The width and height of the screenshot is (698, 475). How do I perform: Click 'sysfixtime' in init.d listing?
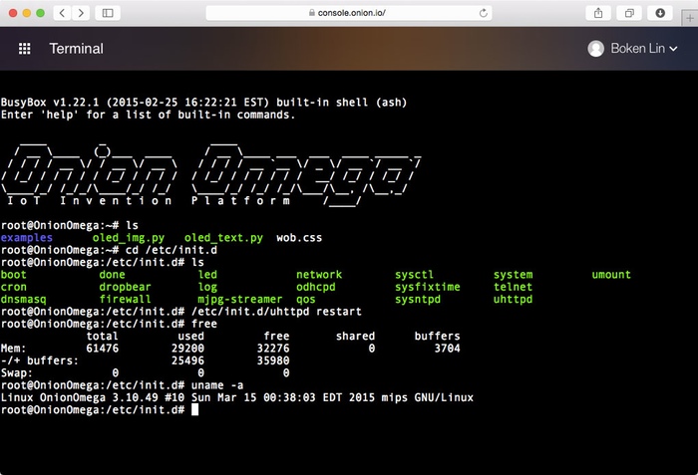(x=428, y=288)
